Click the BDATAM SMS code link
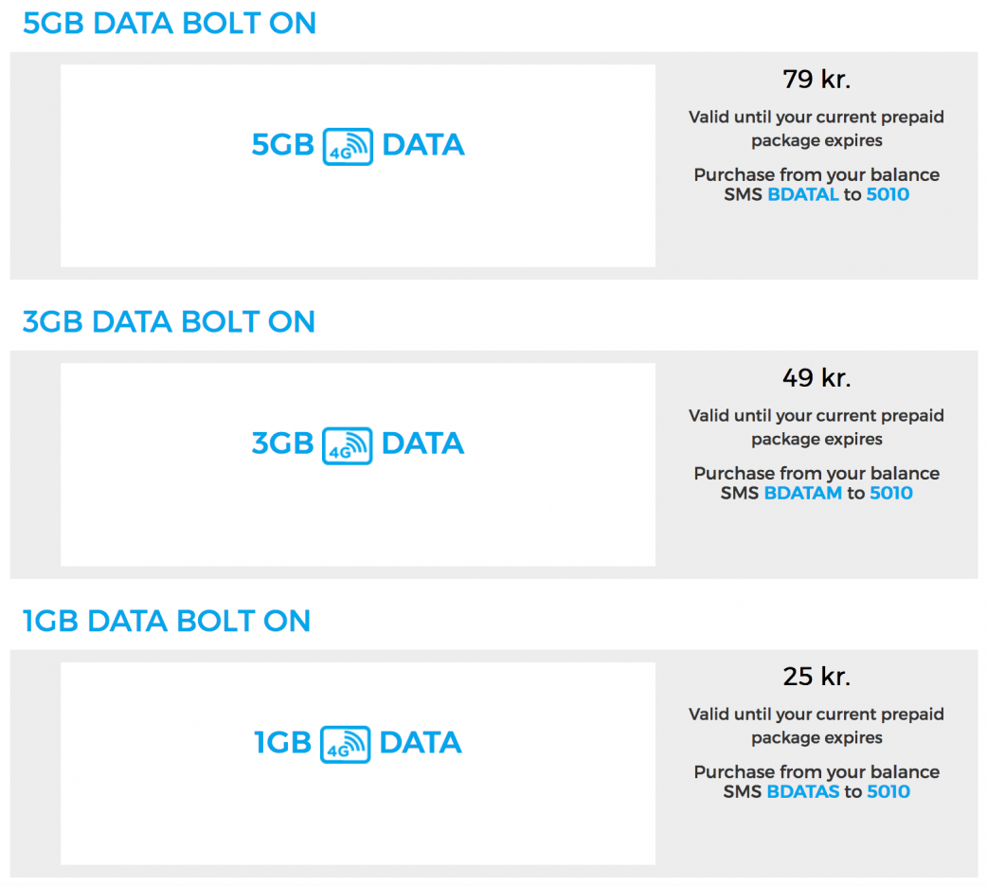The image size is (987, 887). [x=803, y=494]
